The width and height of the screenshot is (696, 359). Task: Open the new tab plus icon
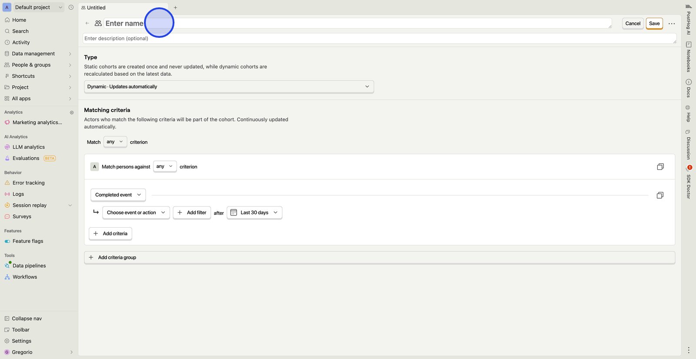(175, 7)
